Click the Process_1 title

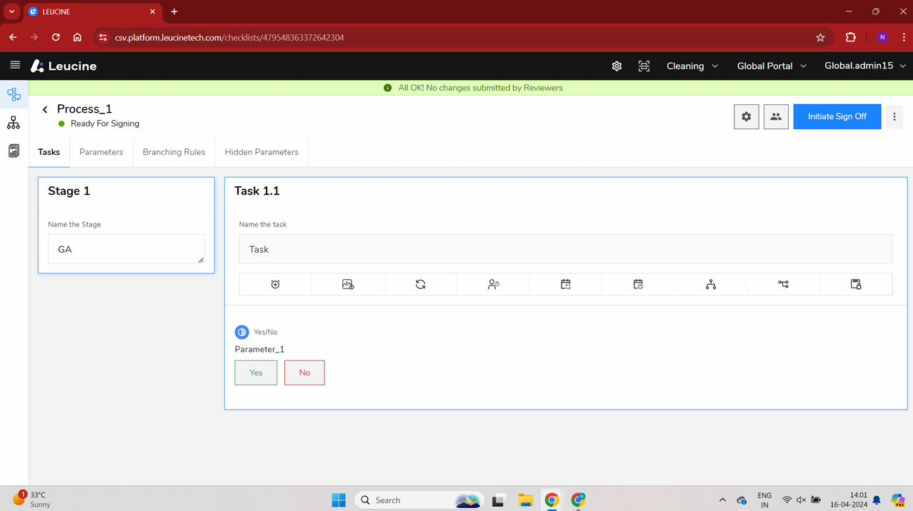[x=84, y=109]
